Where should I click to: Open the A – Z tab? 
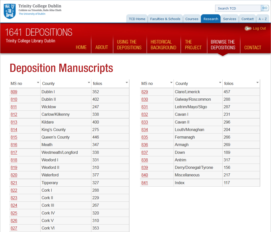pos(262,19)
